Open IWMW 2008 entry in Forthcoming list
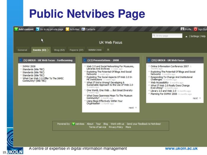Viewport: 207px width, 155px height. pos(29,66)
